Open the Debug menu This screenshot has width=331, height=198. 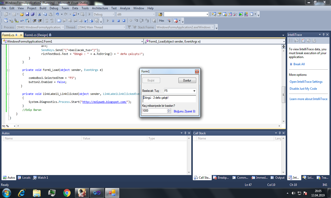click(x=54, y=8)
